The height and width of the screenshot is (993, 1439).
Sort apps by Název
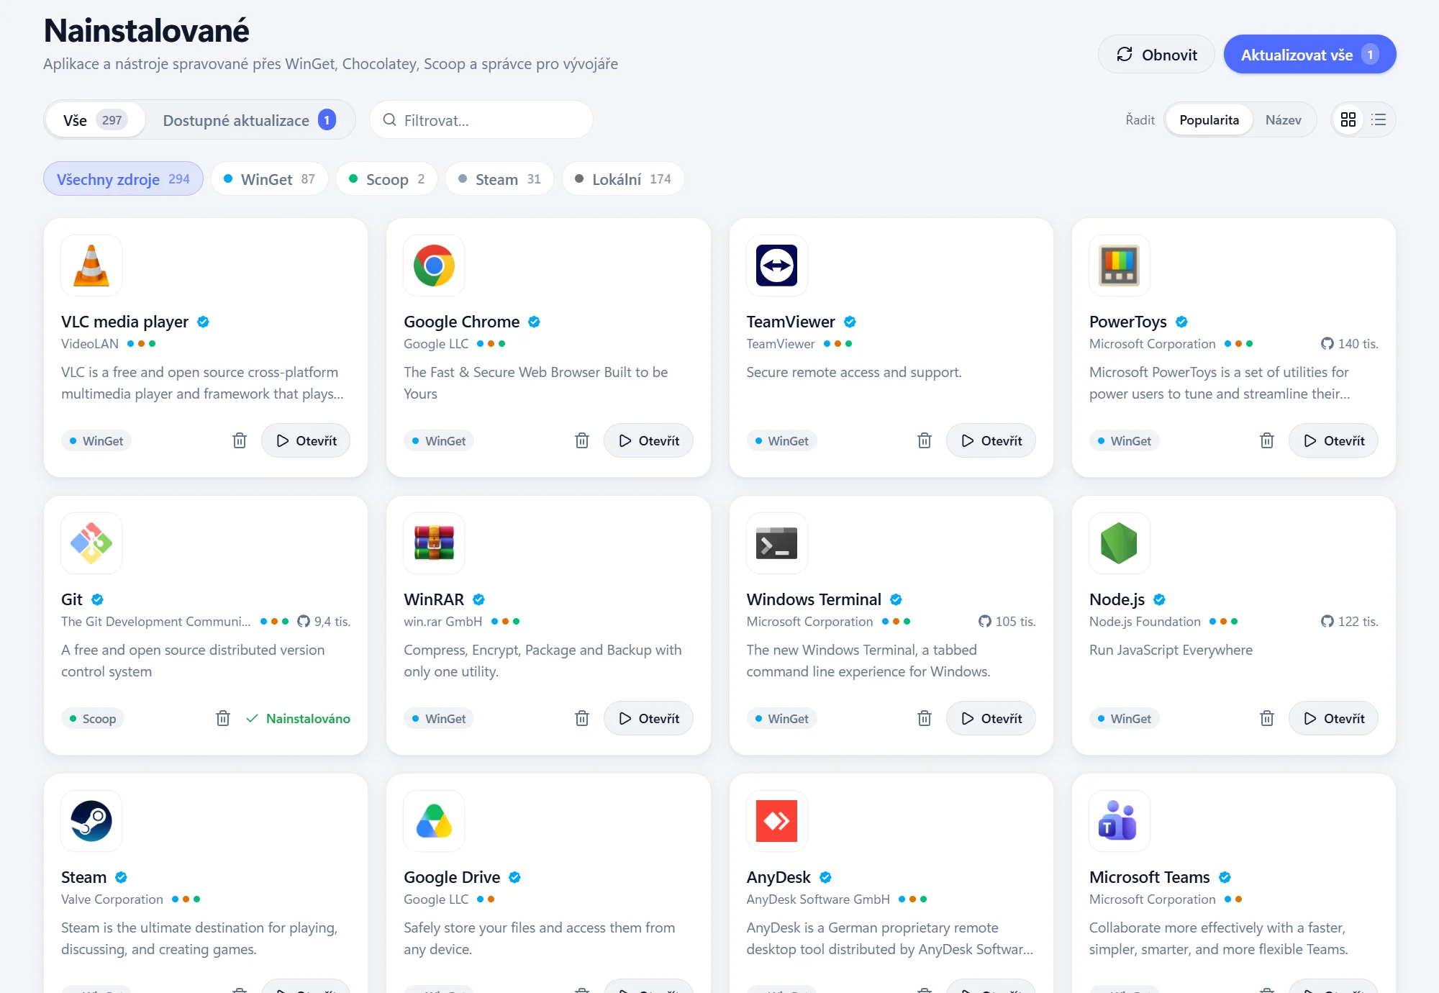[x=1283, y=119]
